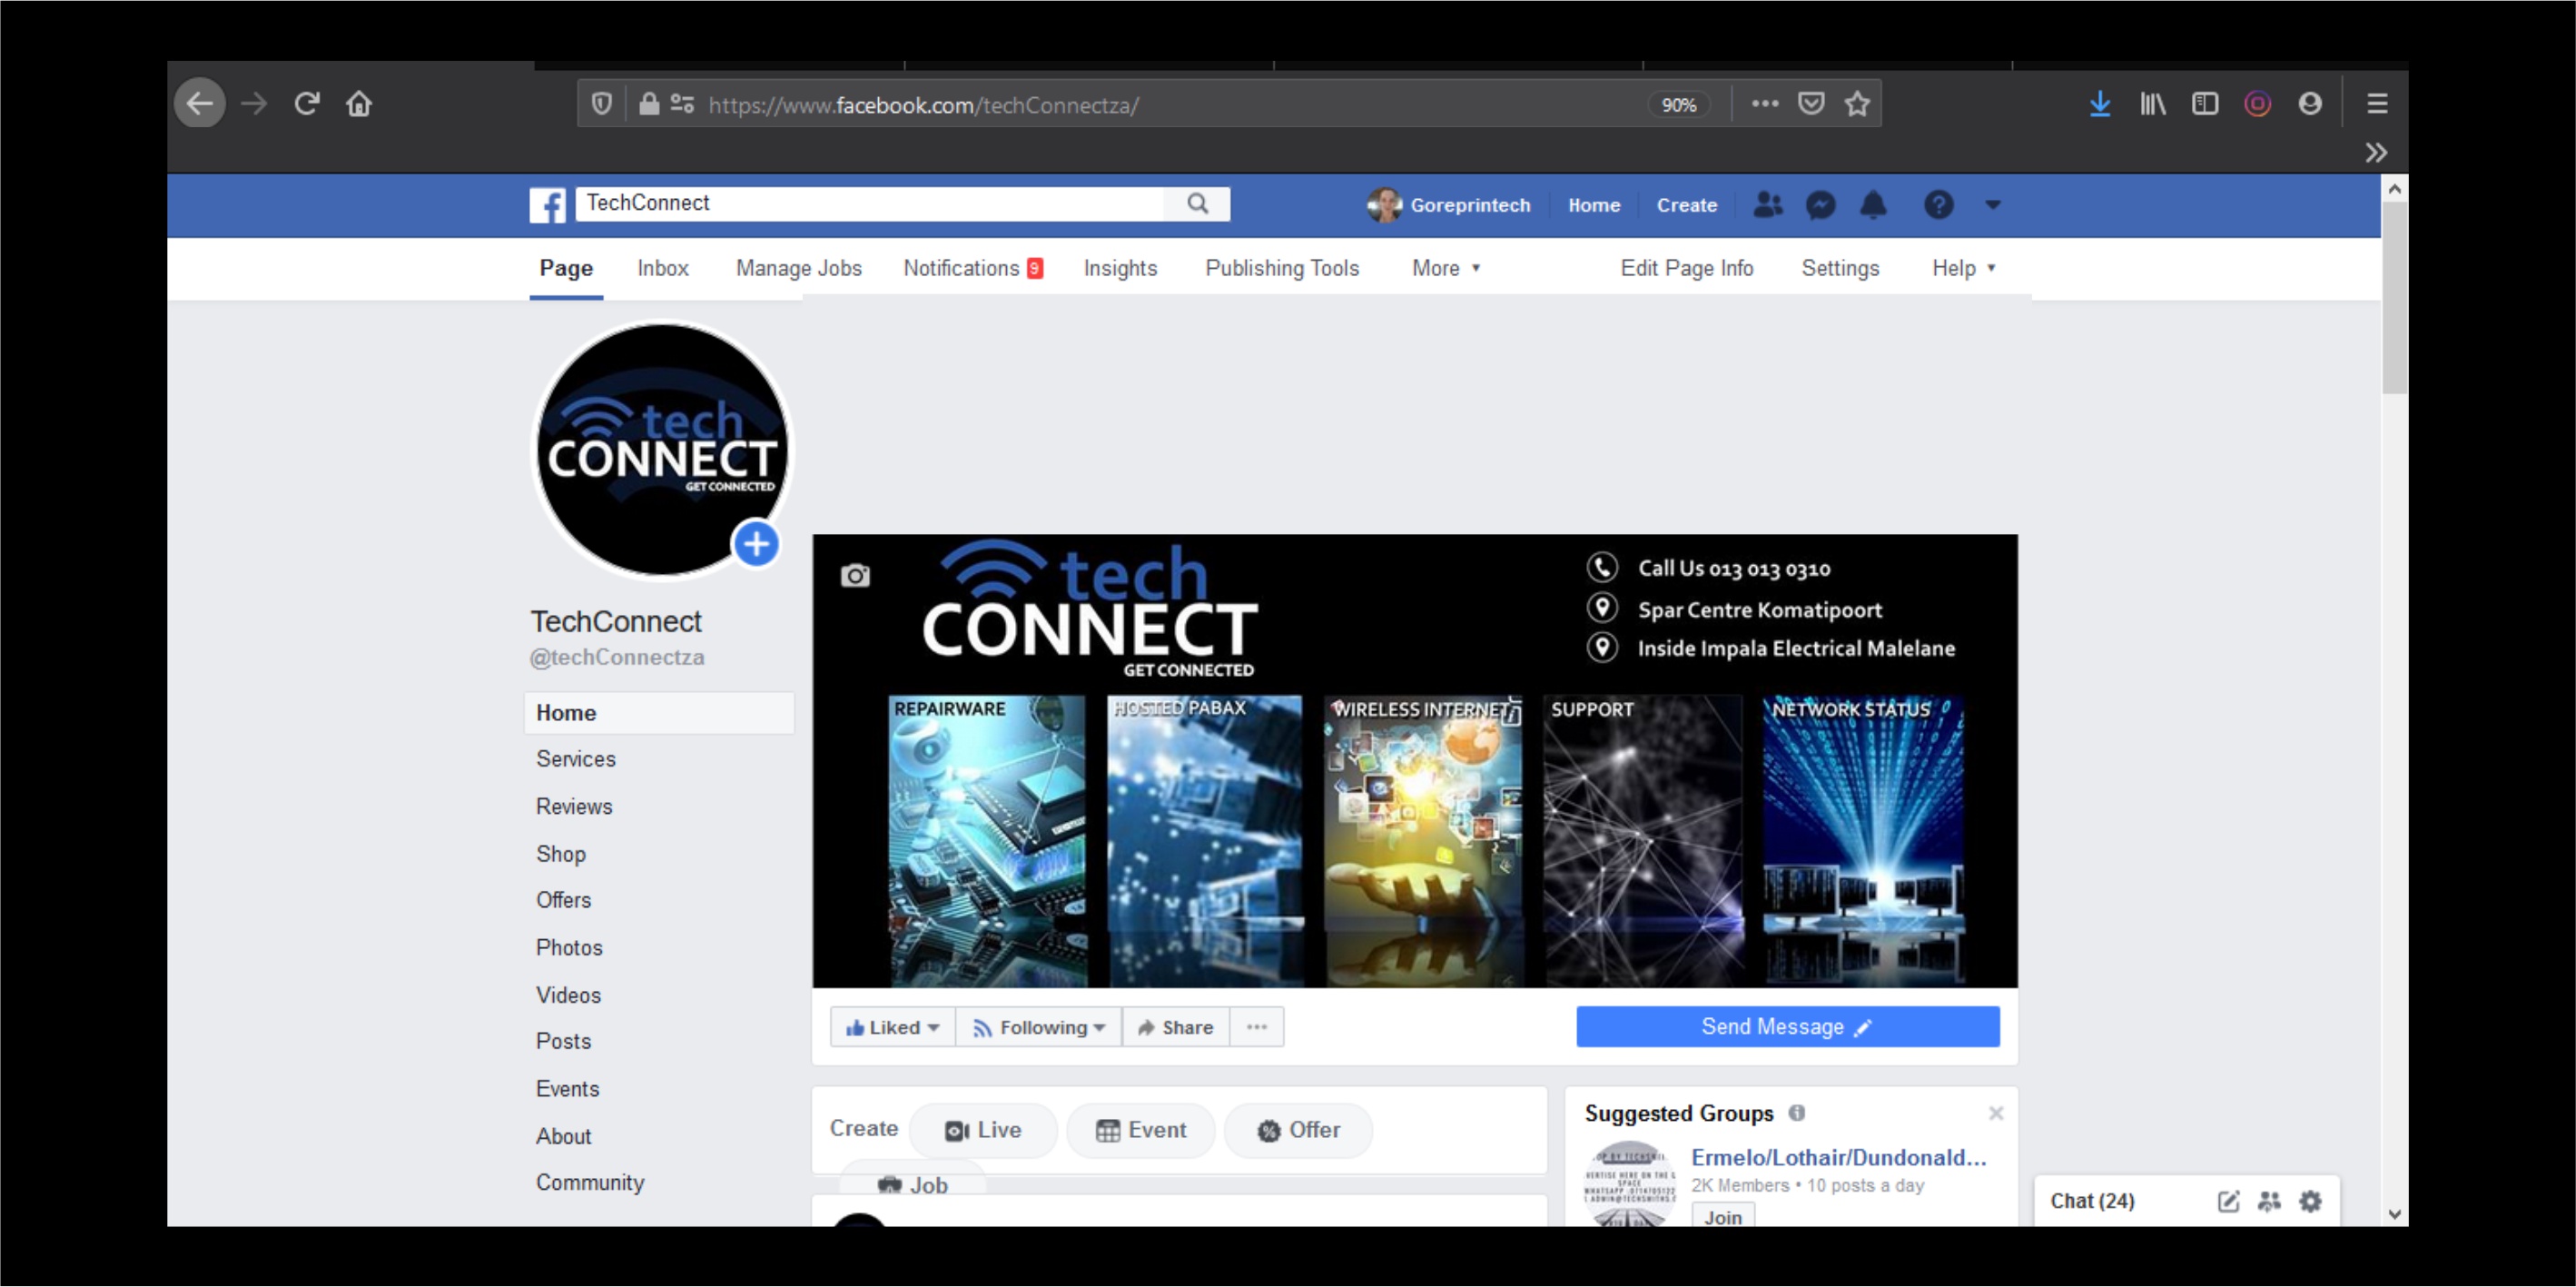Click the plus icon on the profile picture
Viewport: 2576px width, 1287px height.
pyautogui.click(x=757, y=543)
